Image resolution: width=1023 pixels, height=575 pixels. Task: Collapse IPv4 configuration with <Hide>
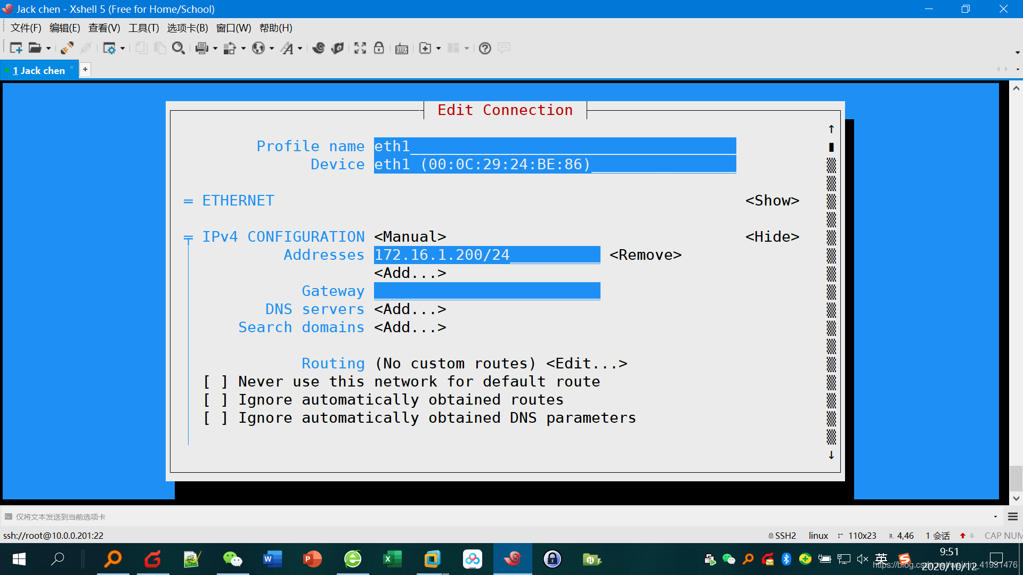click(772, 237)
